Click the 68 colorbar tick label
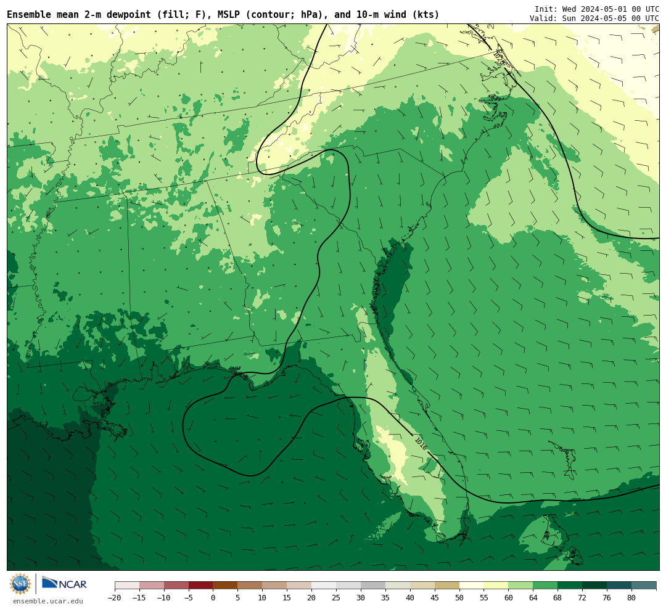 [x=558, y=597]
